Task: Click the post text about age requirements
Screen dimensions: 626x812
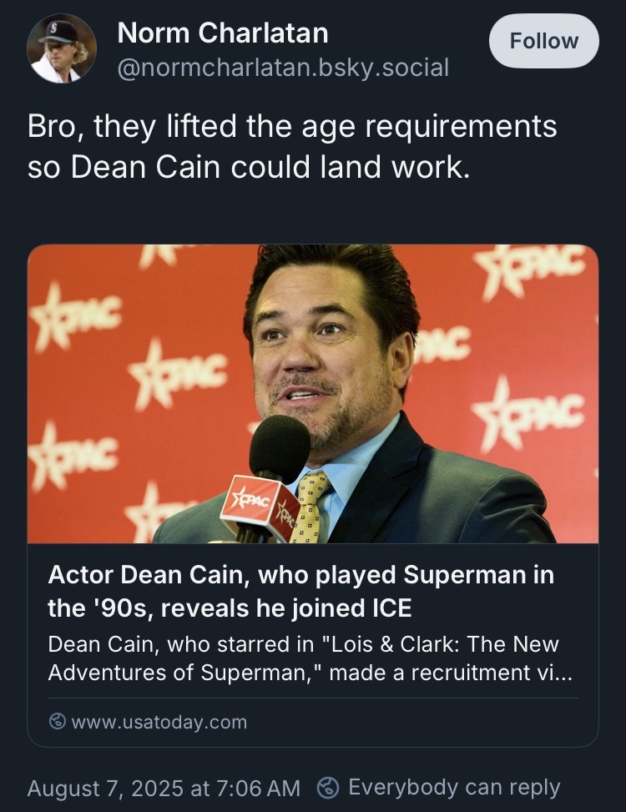Action: point(291,146)
